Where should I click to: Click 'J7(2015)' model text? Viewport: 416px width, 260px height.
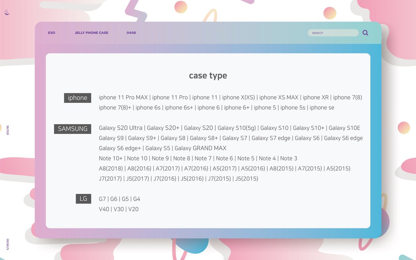[219, 179]
